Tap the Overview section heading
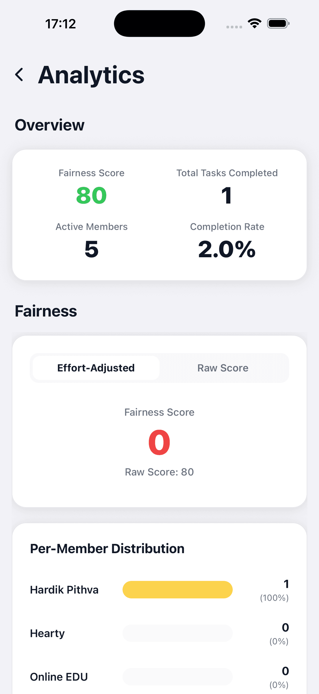This screenshot has height=694, width=319. [50, 125]
